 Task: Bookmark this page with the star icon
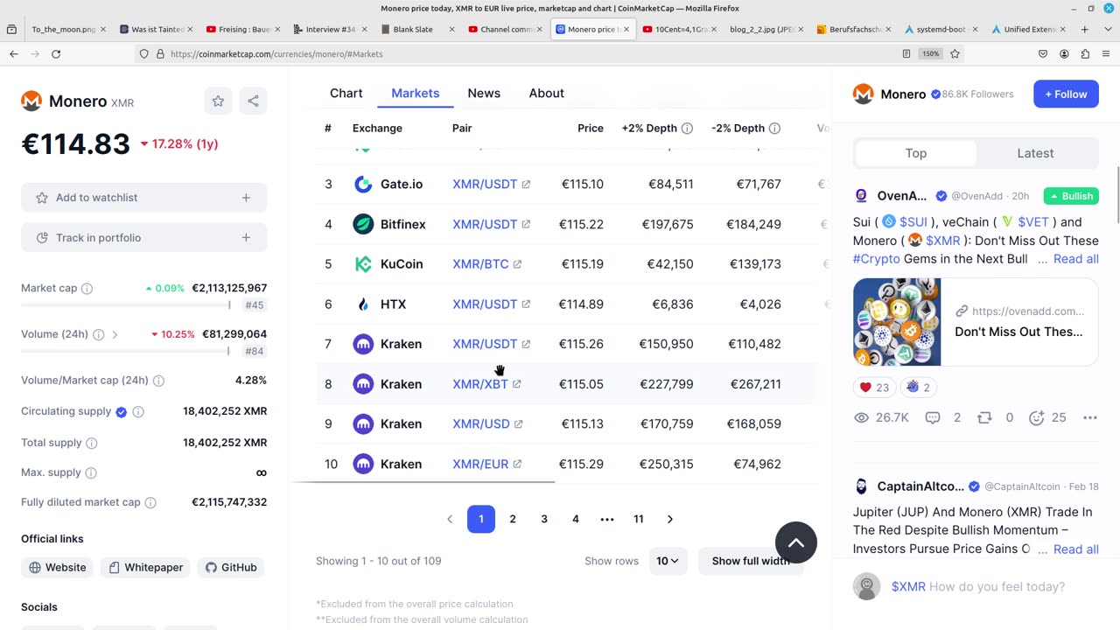955,53
